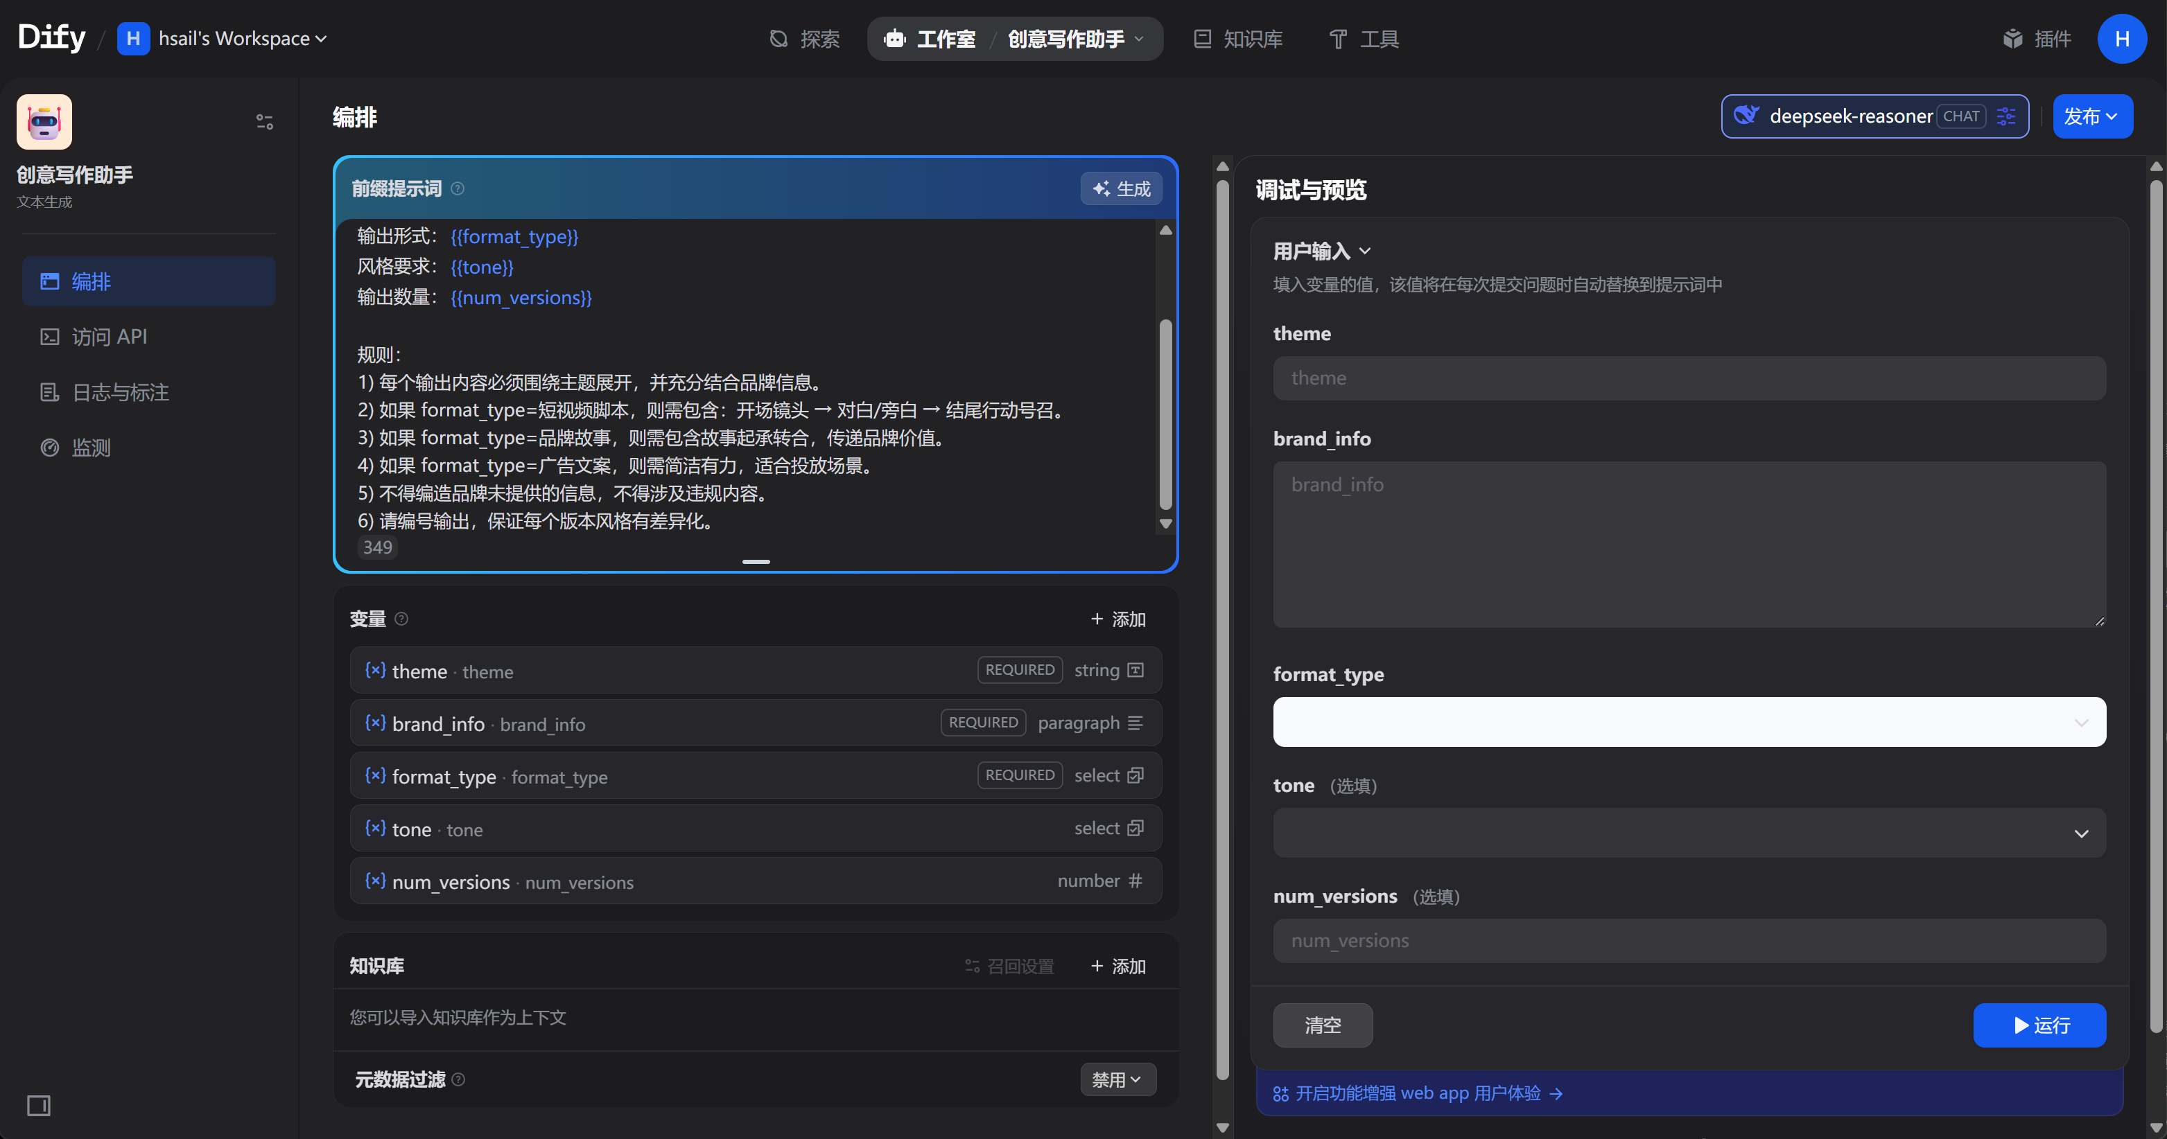The image size is (2167, 1139).
Task: Open the 禁用 metadata filter dropdown
Action: pos(1117,1079)
